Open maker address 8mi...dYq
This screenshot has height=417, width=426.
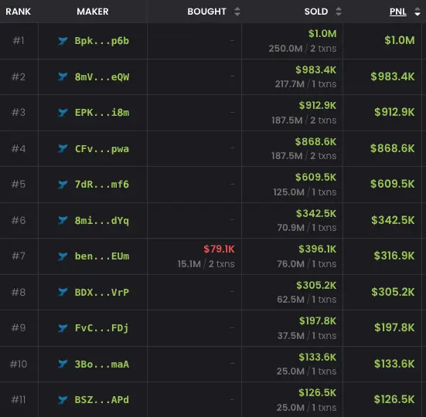pos(102,221)
